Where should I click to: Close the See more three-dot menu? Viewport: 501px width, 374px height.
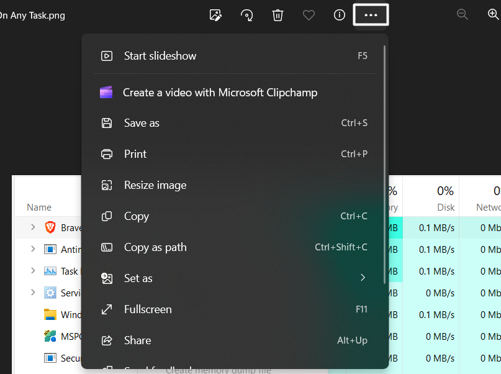click(371, 15)
